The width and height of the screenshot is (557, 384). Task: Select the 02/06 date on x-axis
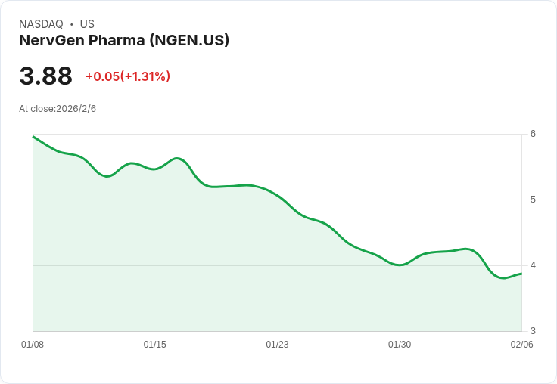[x=521, y=345]
